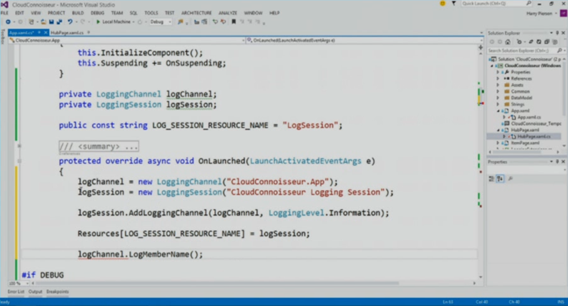Image resolution: width=568 pixels, height=306 pixels.
Task: Click the Show All Files icon
Action: pyautogui.click(x=555, y=42)
